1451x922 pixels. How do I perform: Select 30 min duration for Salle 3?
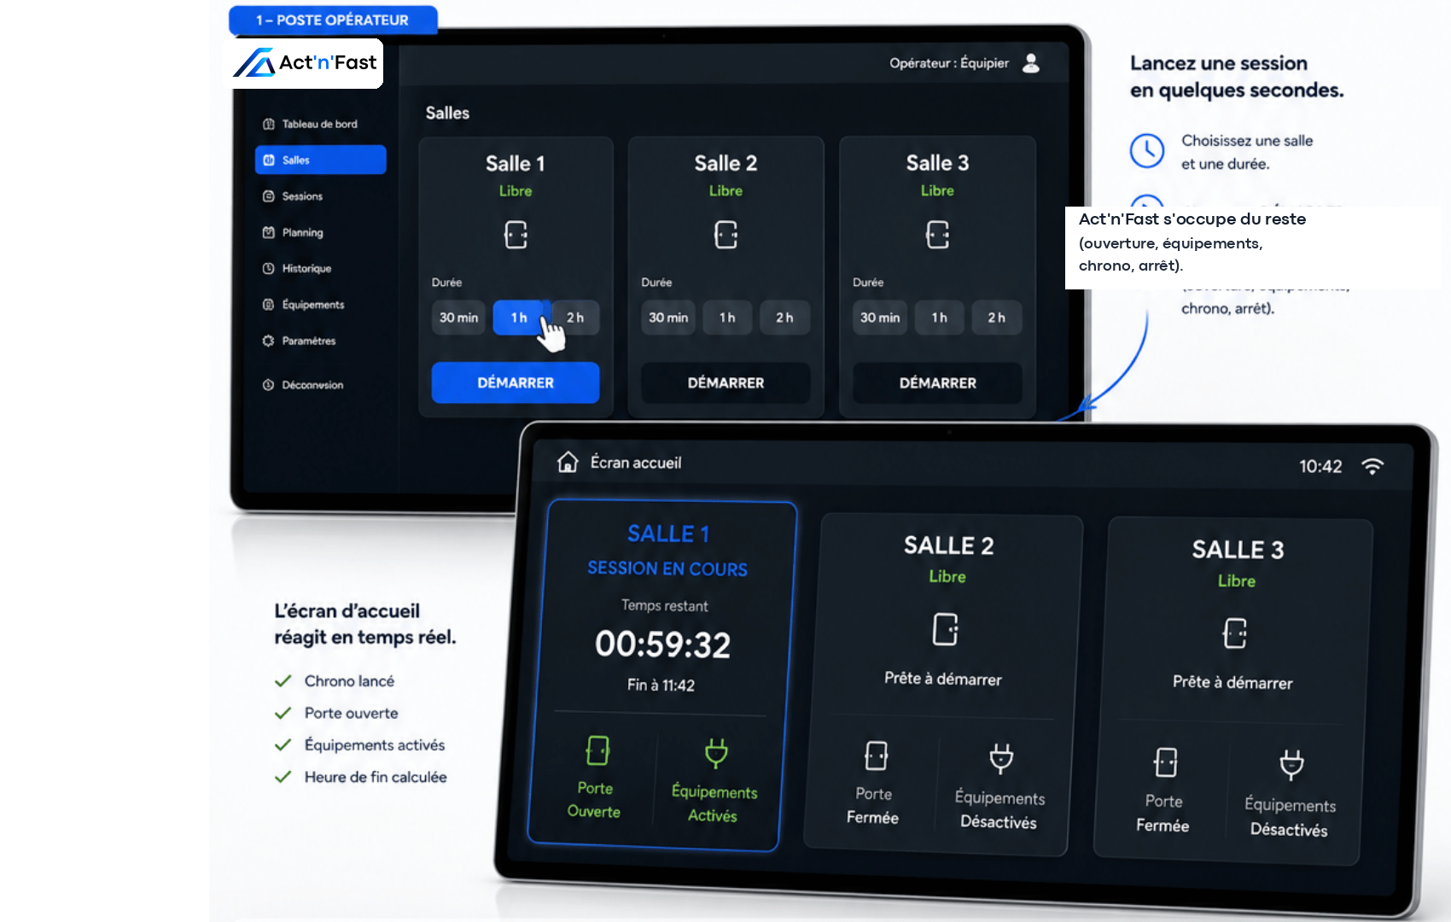click(879, 318)
